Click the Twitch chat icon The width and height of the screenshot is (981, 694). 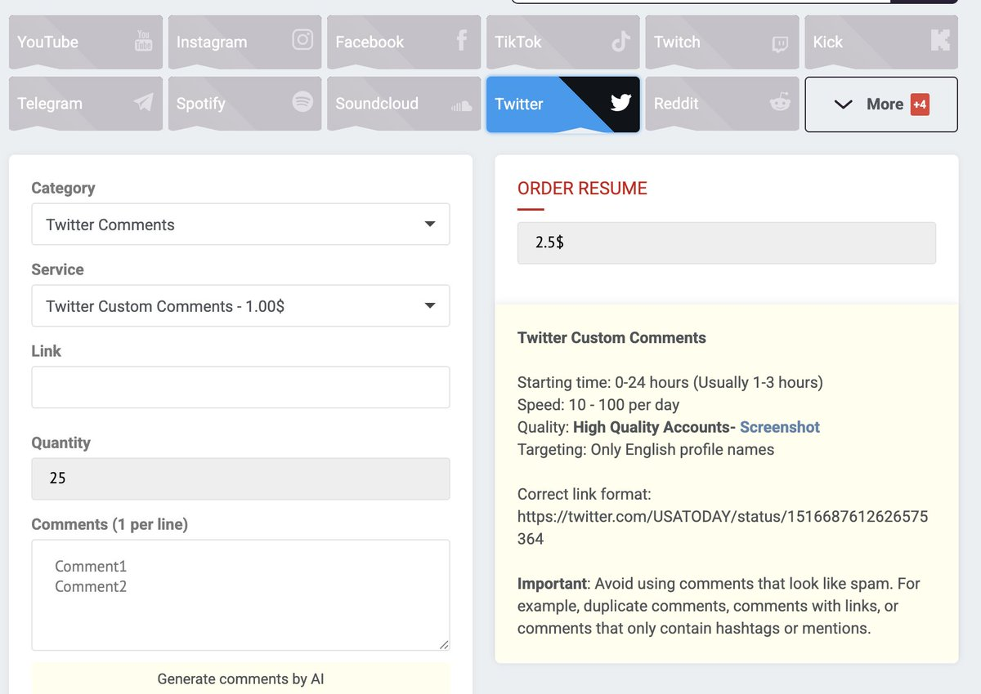click(780, 44)
